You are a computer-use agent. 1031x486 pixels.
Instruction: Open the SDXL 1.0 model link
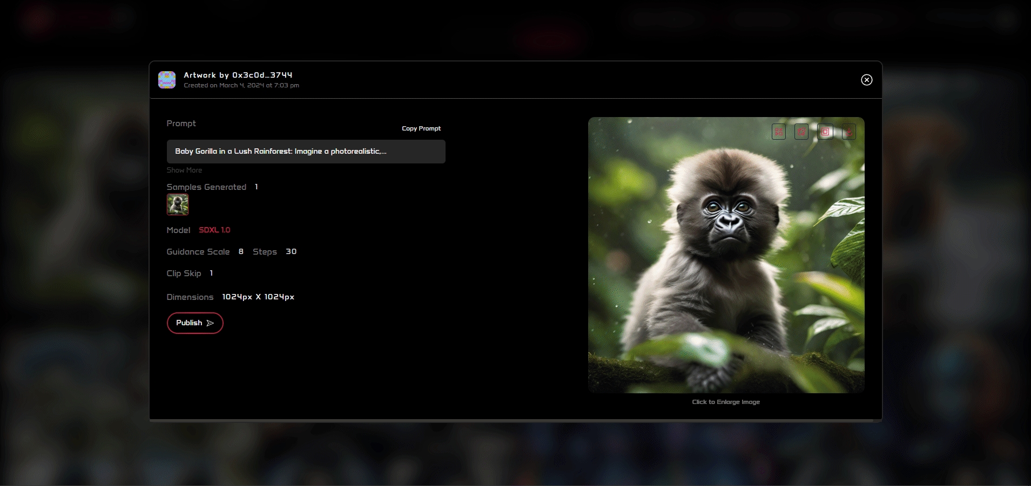coord(214,230)
